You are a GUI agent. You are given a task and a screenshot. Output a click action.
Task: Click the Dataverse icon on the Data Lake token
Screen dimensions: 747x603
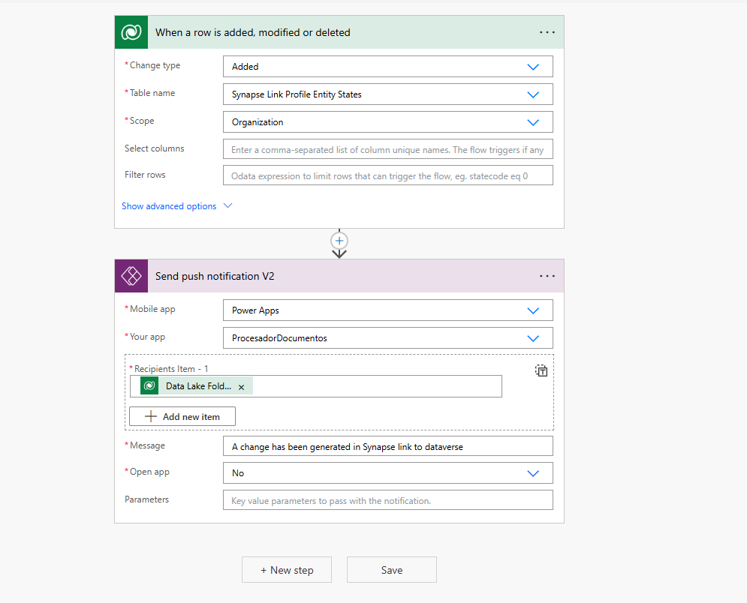149,385
